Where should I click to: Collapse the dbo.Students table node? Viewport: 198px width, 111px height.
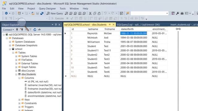16,74
